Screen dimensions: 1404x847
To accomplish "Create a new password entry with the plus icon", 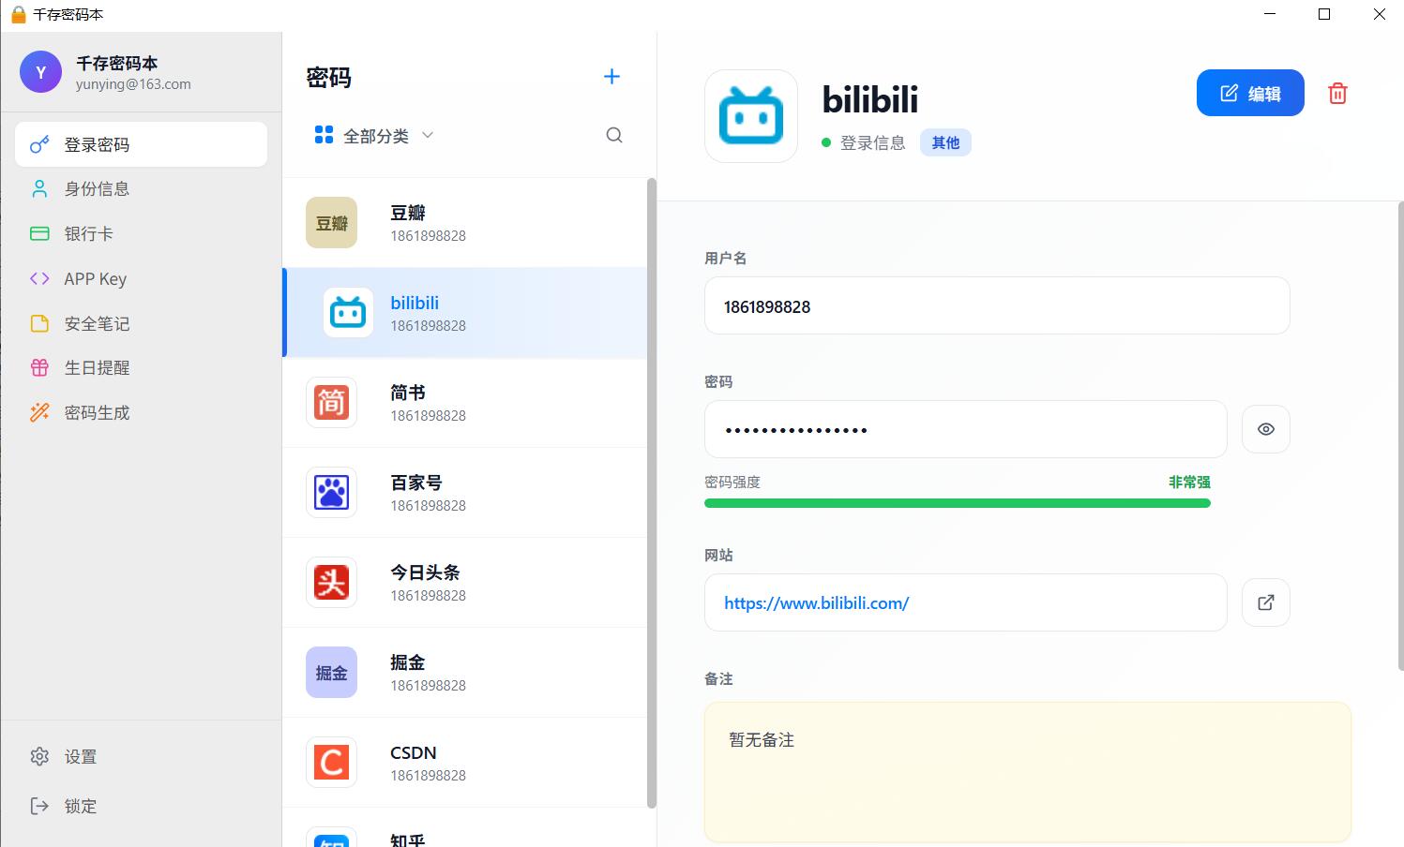I will coord(611,76).
